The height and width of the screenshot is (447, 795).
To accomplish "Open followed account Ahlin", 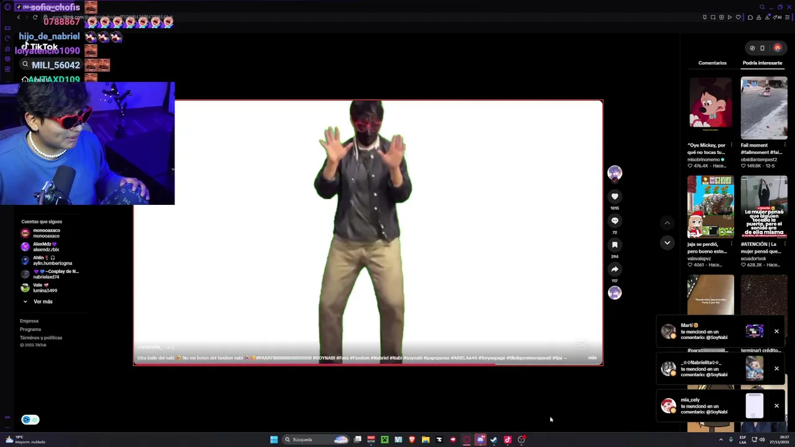I will coord(47,261).
